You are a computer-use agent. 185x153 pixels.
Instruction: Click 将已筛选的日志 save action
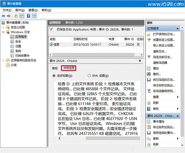click(164, 80)
